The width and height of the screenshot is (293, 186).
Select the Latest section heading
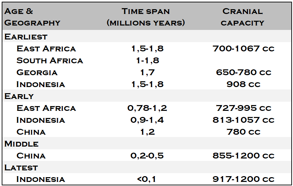point(21,168)
